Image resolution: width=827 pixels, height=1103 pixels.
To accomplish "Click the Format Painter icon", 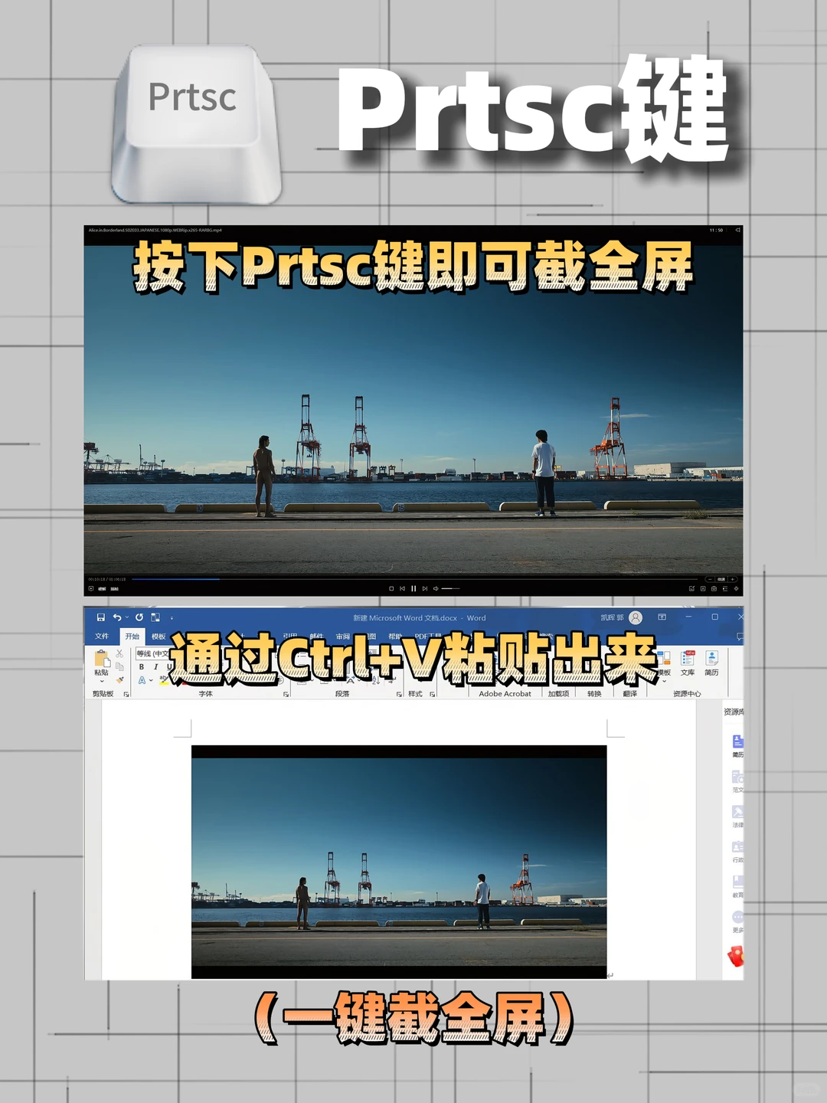I will 119,681.
